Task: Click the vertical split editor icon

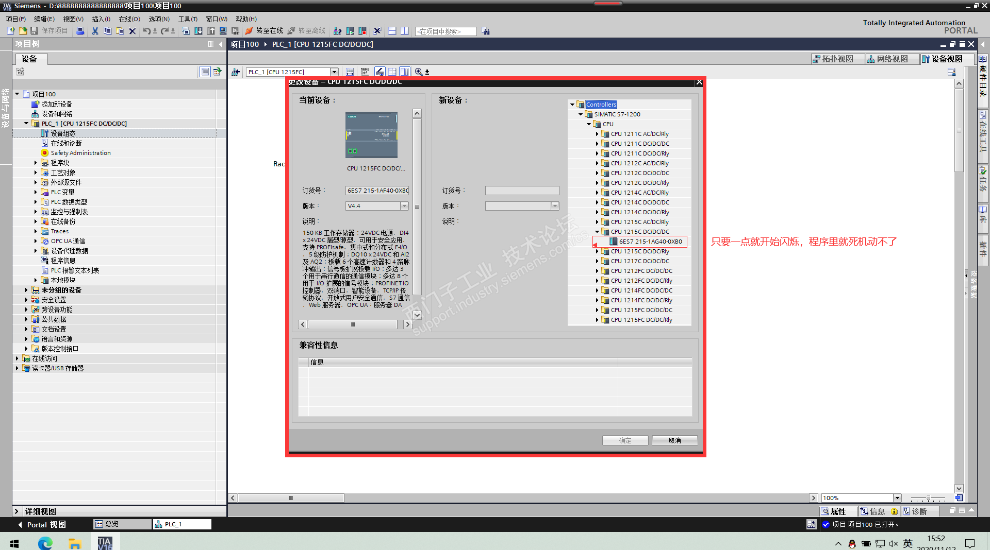Action: pyautogui.click(x=405, y=31)
